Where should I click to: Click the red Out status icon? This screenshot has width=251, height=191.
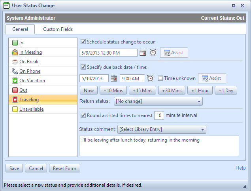pos(15,90)
